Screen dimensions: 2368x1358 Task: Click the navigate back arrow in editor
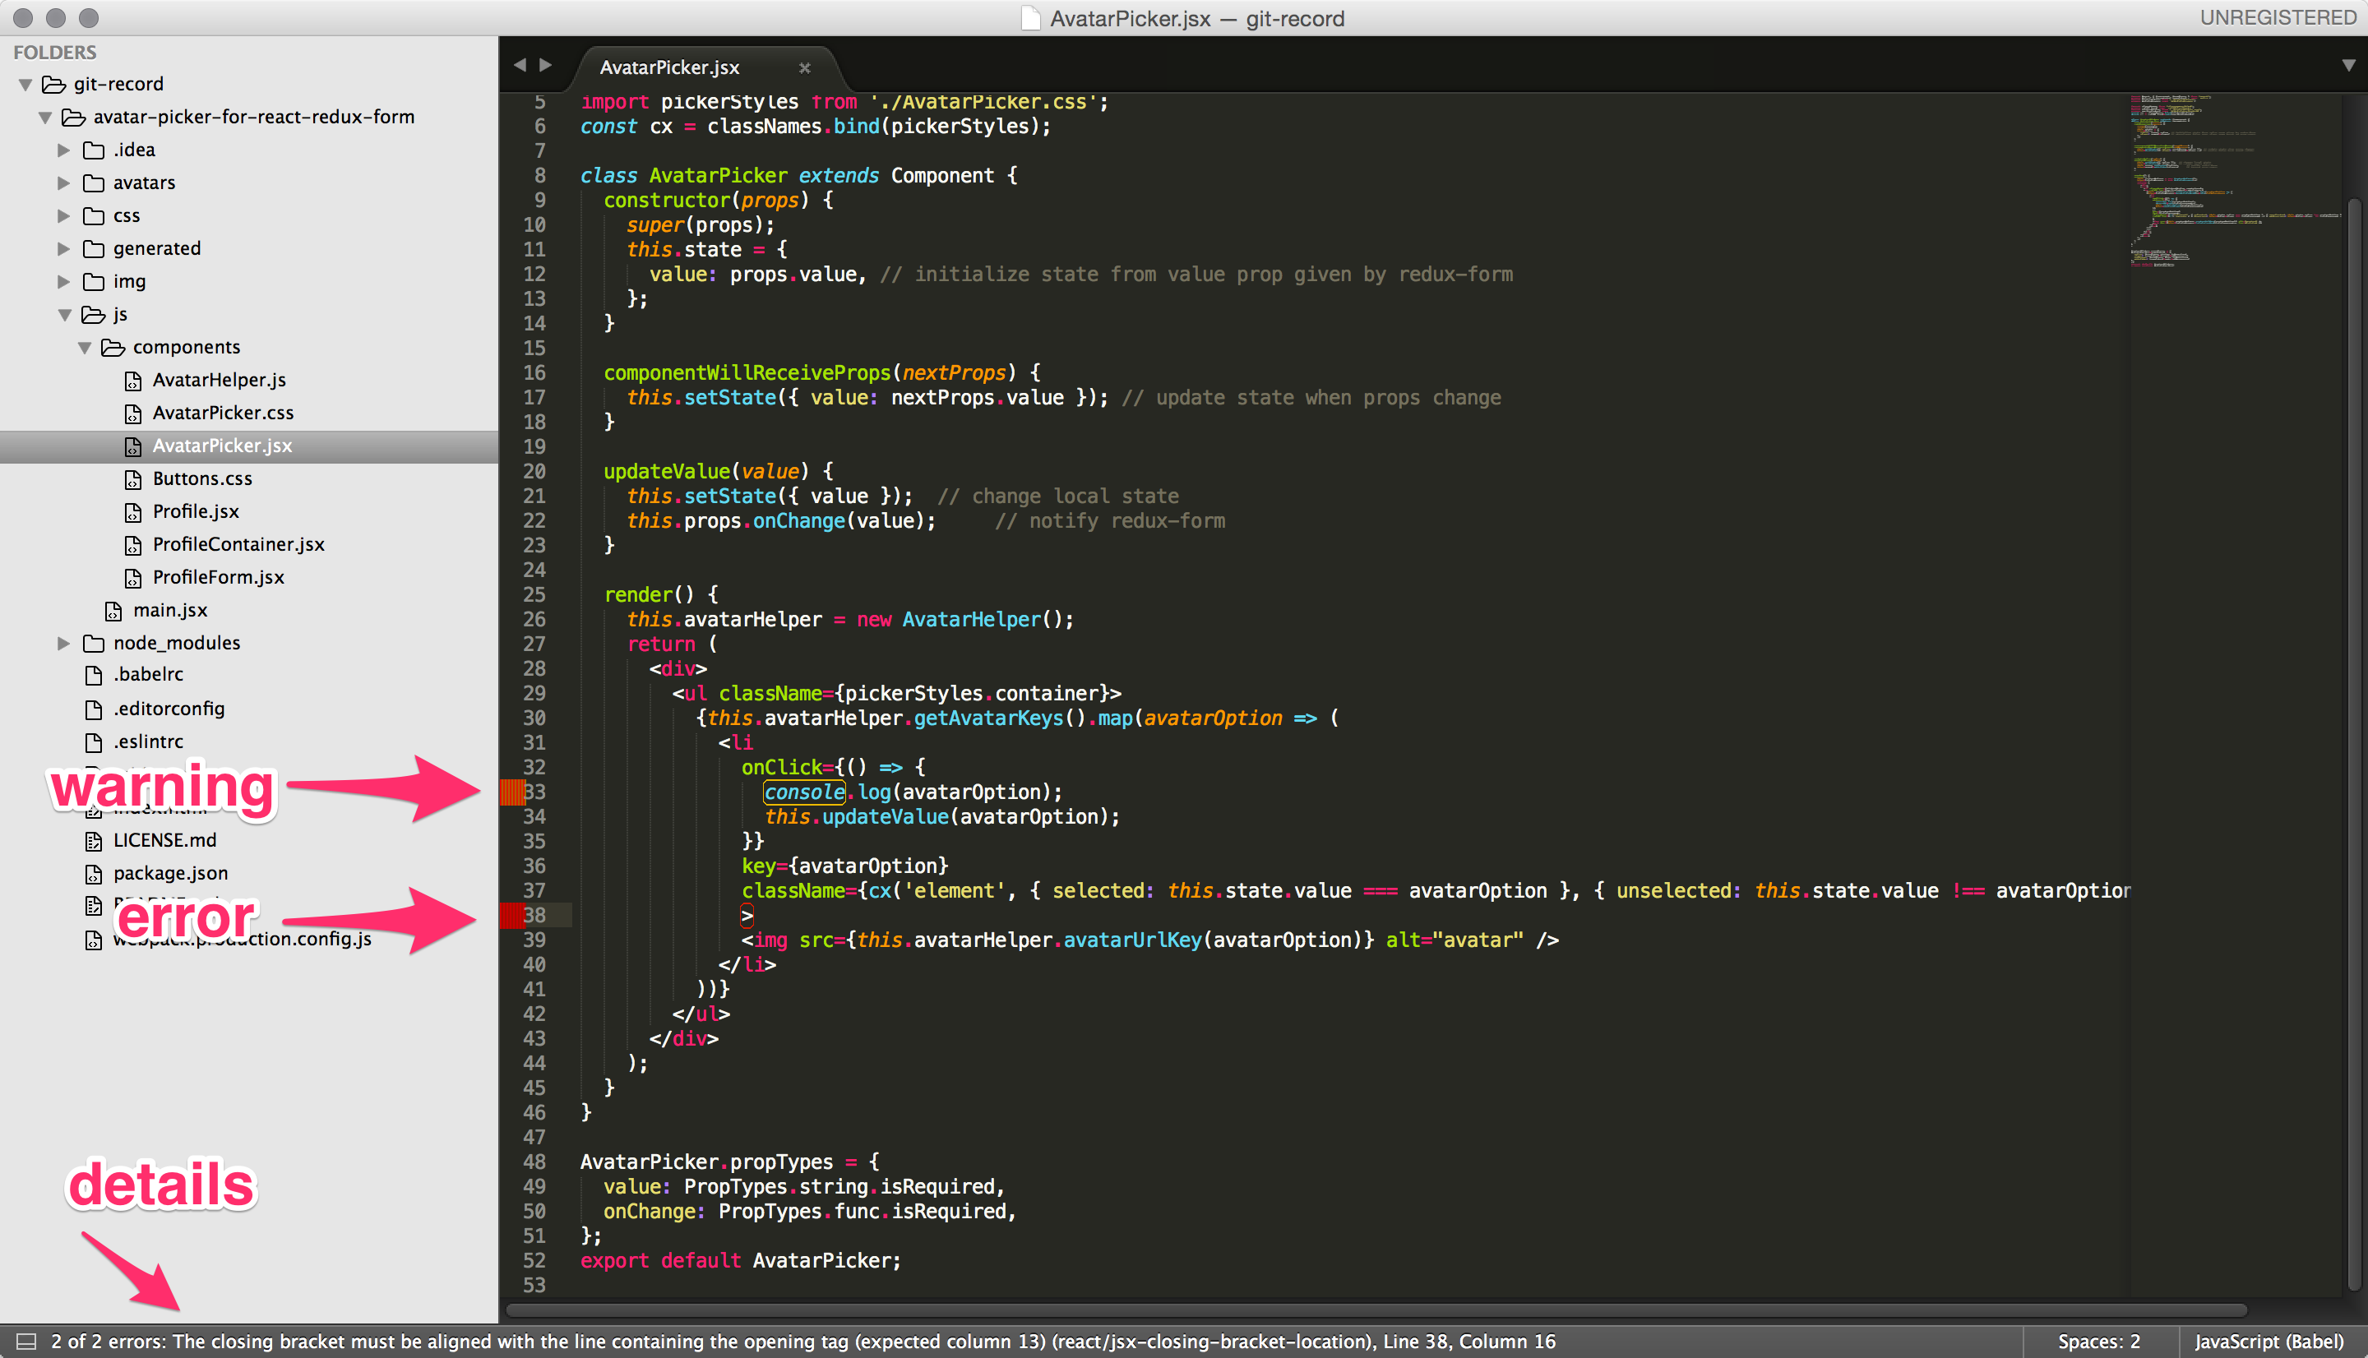519,65
